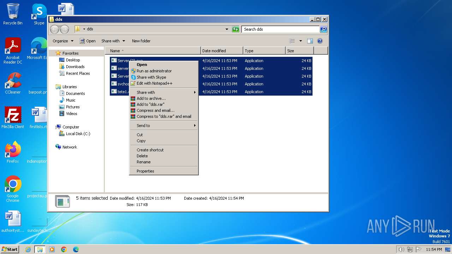Click the Back navigation arrow

click(54, 29)
